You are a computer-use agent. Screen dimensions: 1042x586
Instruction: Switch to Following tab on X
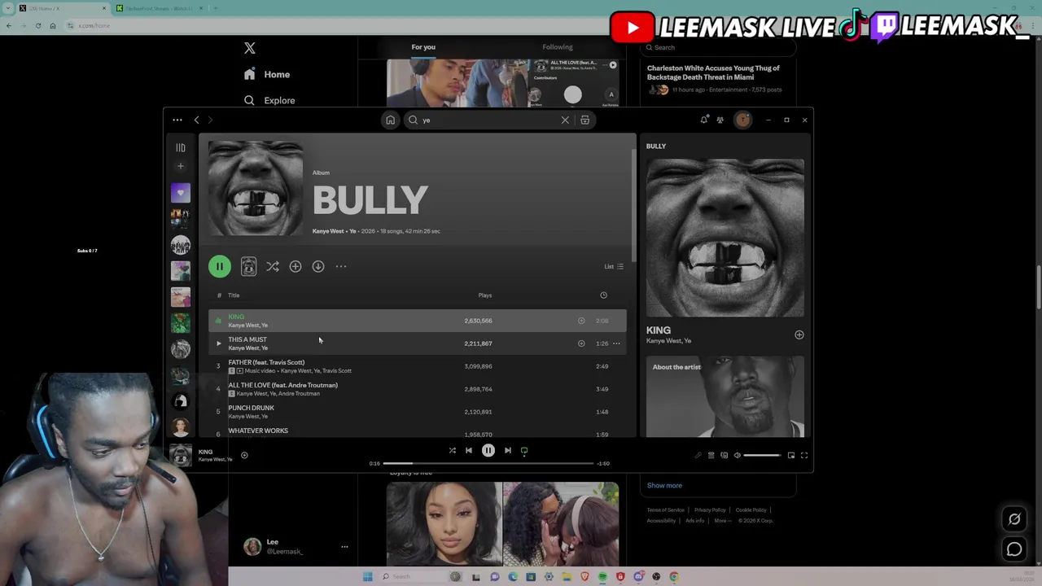click(x=558, y=47)
